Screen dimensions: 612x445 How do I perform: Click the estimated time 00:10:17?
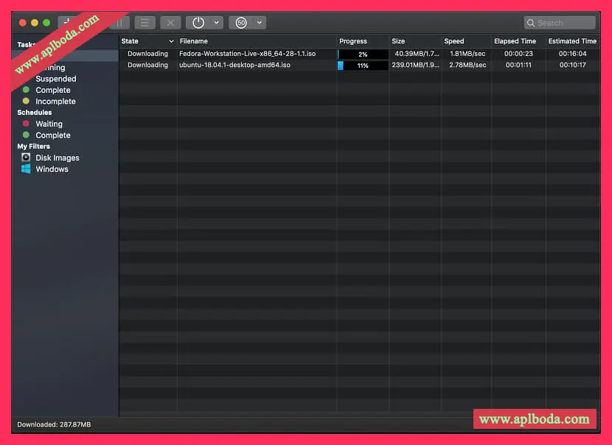(x=573, y=65)
